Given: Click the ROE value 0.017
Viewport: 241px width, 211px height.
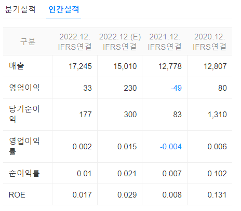Looking at the screenshot, I should (82, 195).
